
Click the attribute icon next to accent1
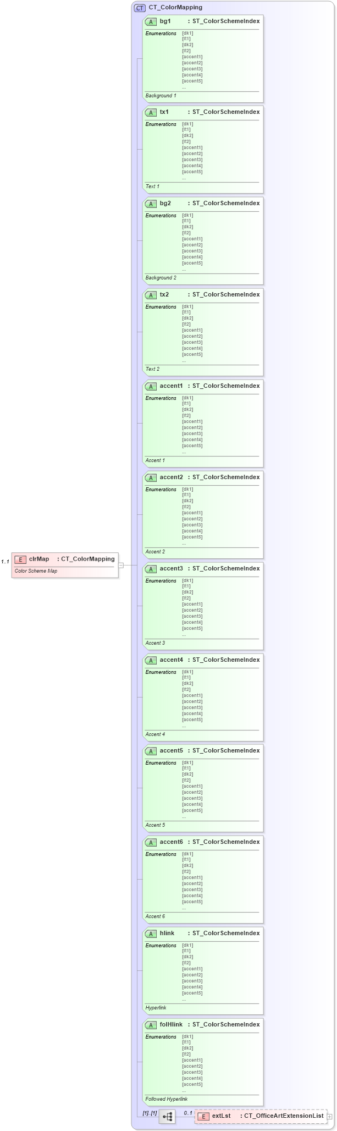tap(151, 386)
